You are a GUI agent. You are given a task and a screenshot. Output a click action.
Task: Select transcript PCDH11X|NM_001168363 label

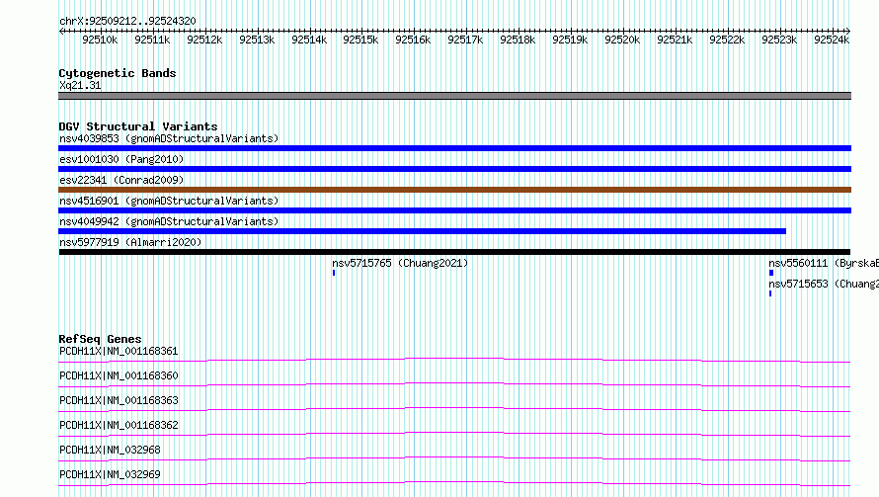[x=119, y=400]
